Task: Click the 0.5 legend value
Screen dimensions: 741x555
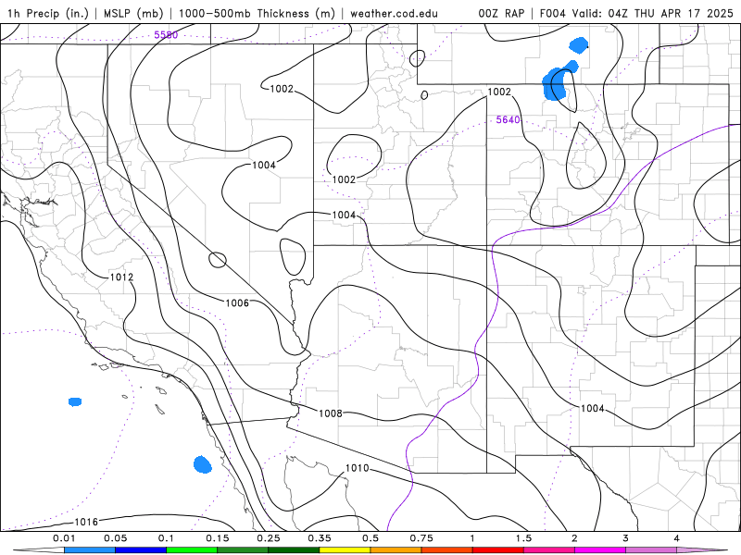Action: [370, 538]
